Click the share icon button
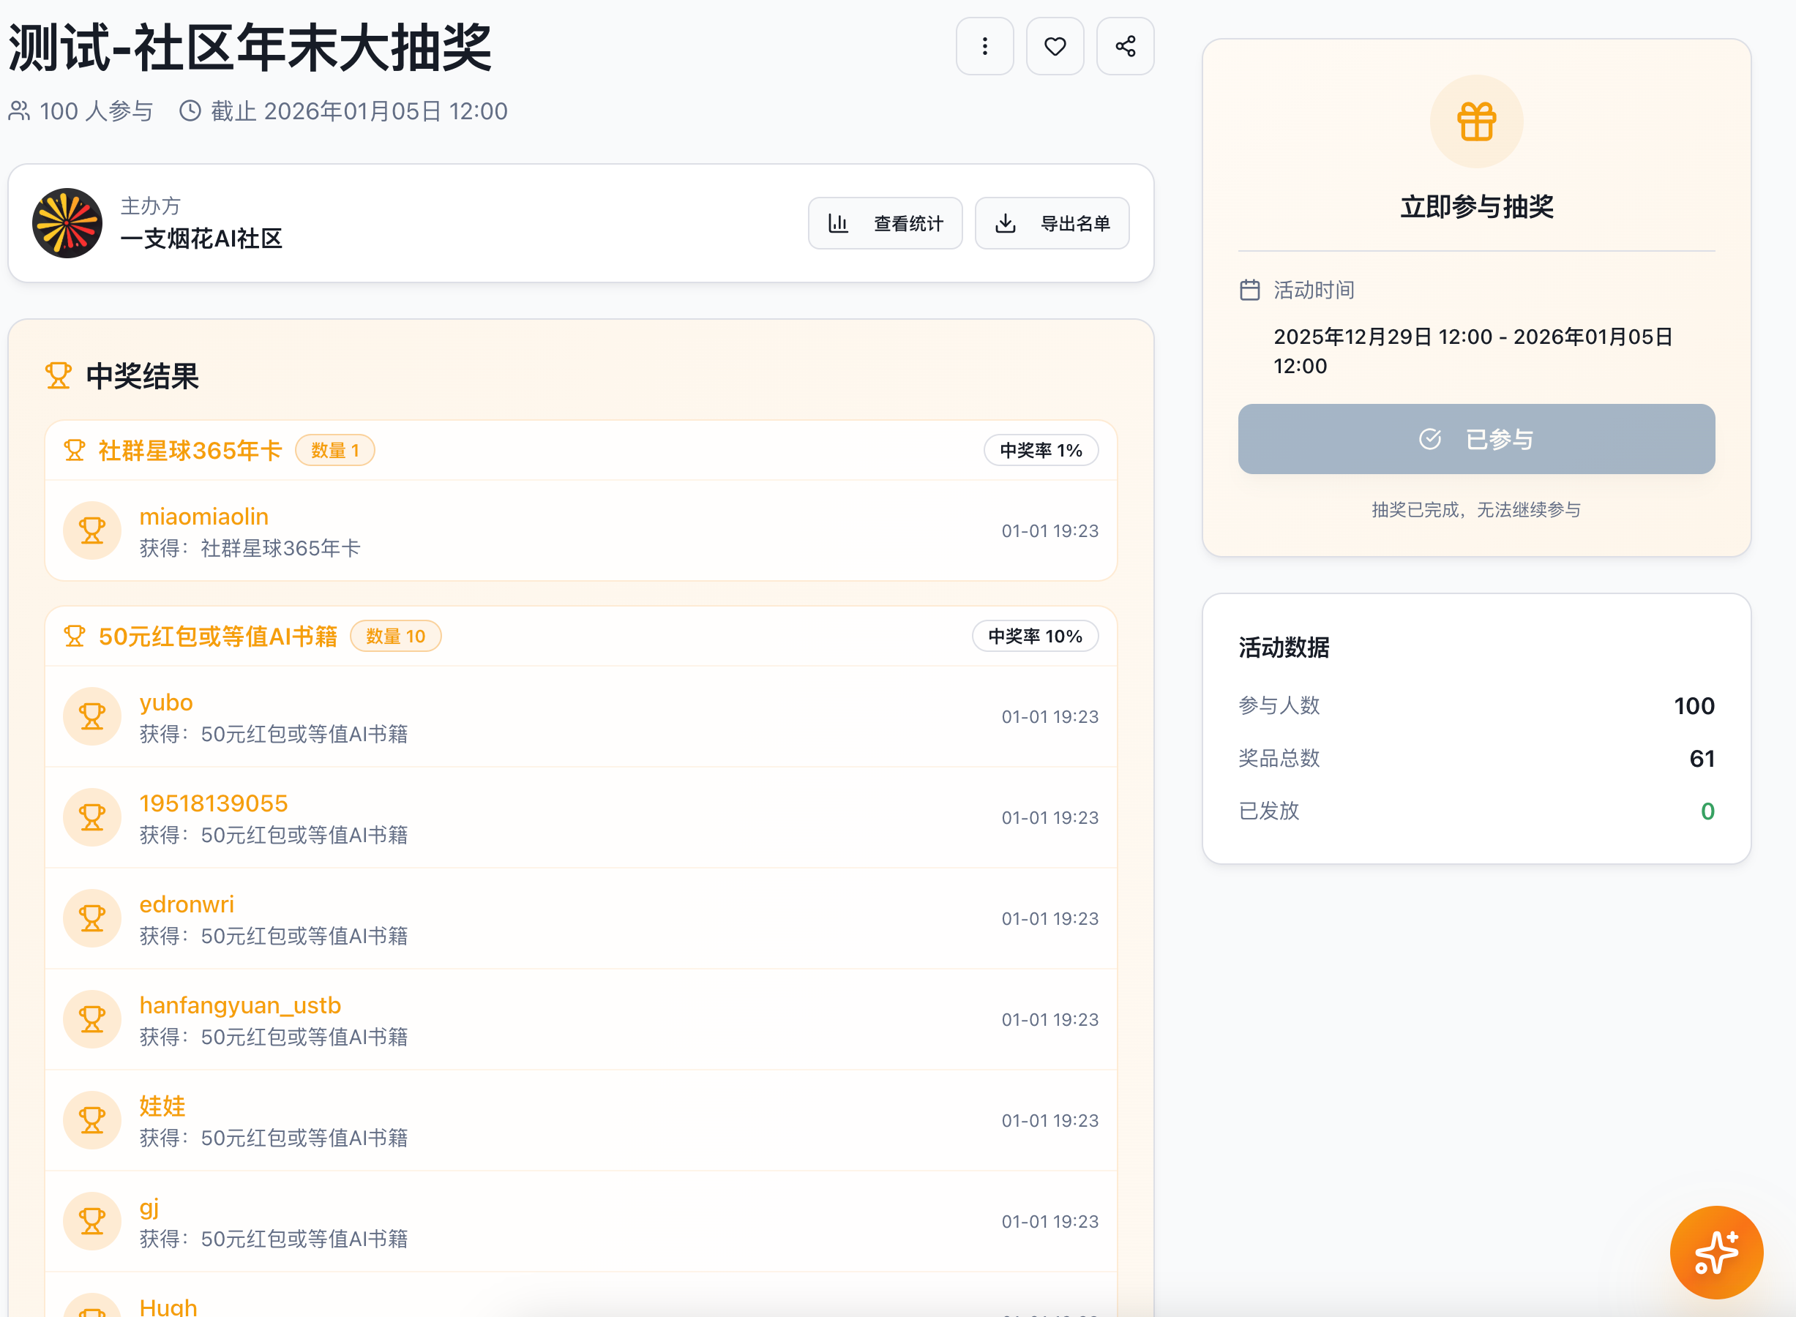Image resolution: width=1796 pixels, height=1317 pixels. 1126,46
